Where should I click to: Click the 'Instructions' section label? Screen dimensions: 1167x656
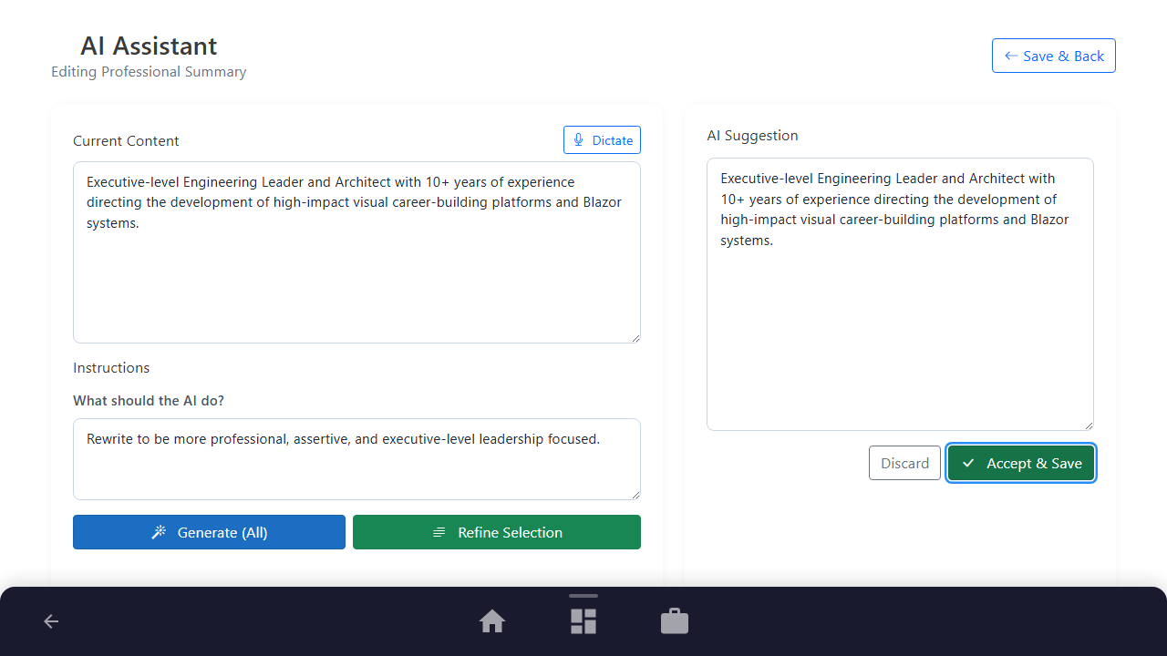111,368
